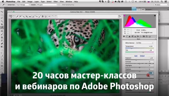
Task: Switch to Camera Calibration panel tab
Action: point(144,36)
